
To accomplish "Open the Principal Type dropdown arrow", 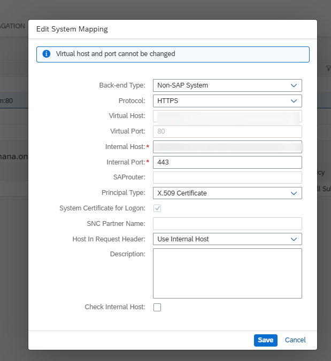I will pos(294,193).
